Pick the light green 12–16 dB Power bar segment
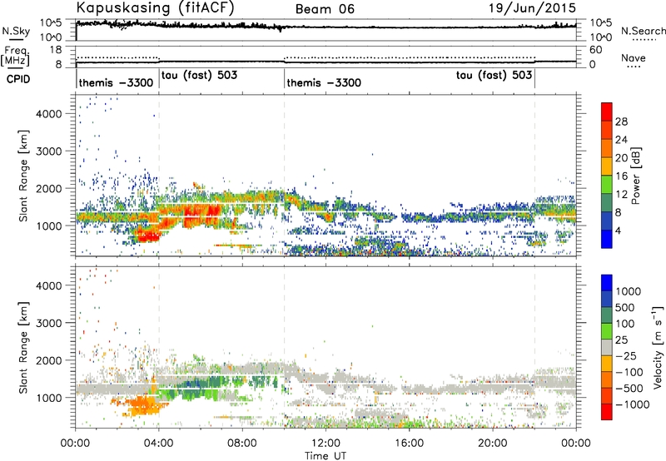Screen dimensions: 666x461 coord(607,185)
